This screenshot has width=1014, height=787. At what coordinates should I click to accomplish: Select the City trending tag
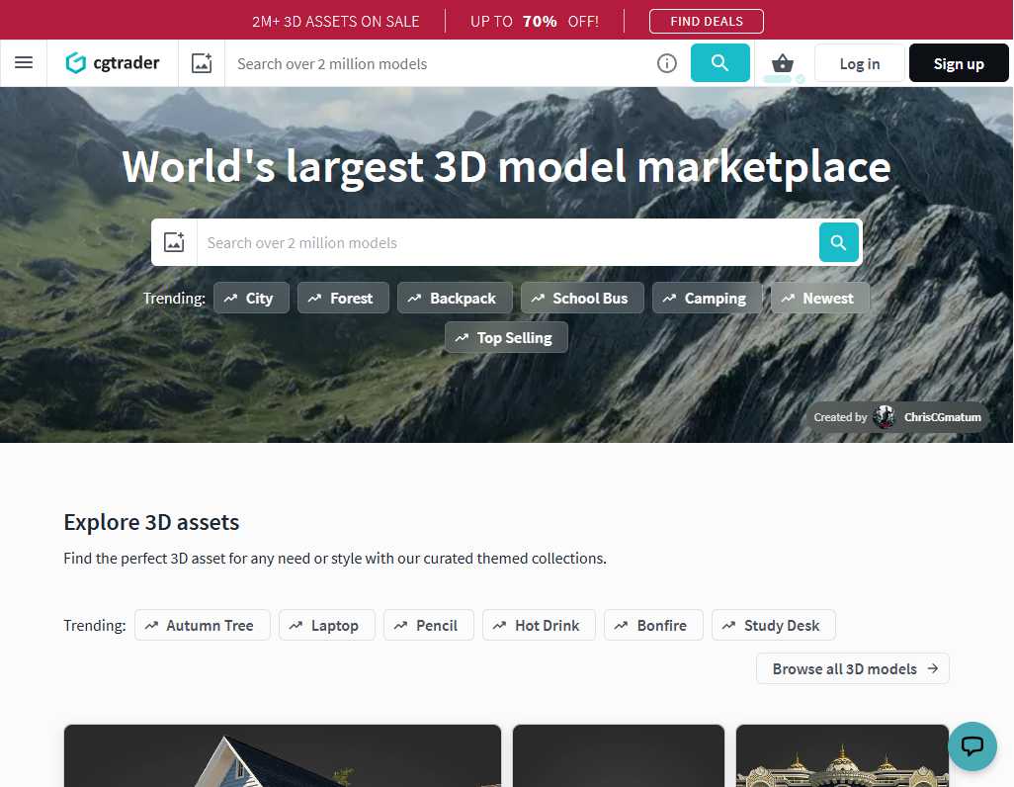point(251,298)
